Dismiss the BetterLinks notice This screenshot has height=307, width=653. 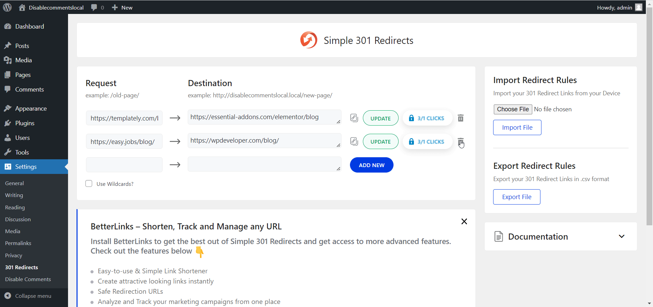[464, 222]
